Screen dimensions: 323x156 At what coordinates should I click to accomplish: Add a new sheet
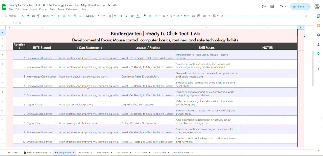[x=9, y=153]
